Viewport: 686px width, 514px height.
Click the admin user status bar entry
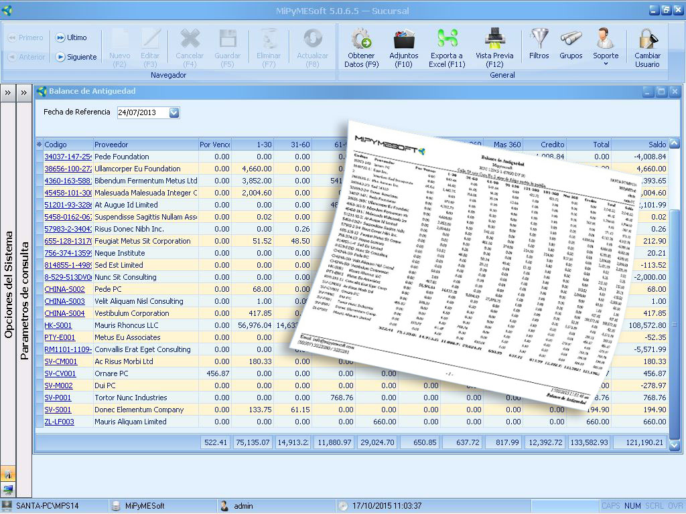click(x=236, y=506)
